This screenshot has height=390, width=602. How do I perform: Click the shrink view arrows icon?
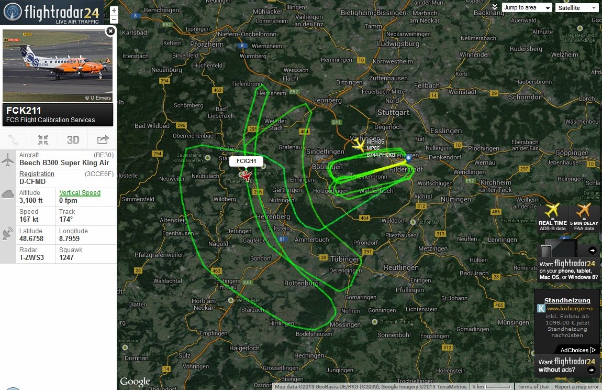43,140
